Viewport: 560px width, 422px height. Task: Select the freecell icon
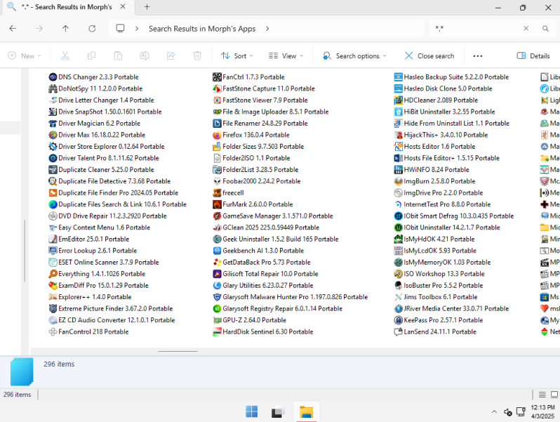click(217, 193)
